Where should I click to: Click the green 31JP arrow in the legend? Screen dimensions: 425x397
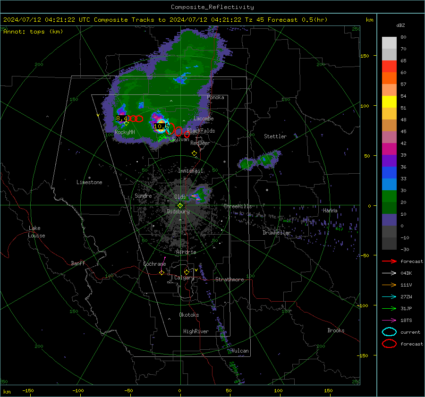389,308
